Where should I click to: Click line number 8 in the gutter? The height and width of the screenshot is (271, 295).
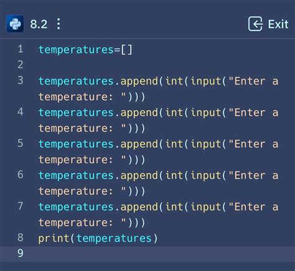click(x=21, y=237)
